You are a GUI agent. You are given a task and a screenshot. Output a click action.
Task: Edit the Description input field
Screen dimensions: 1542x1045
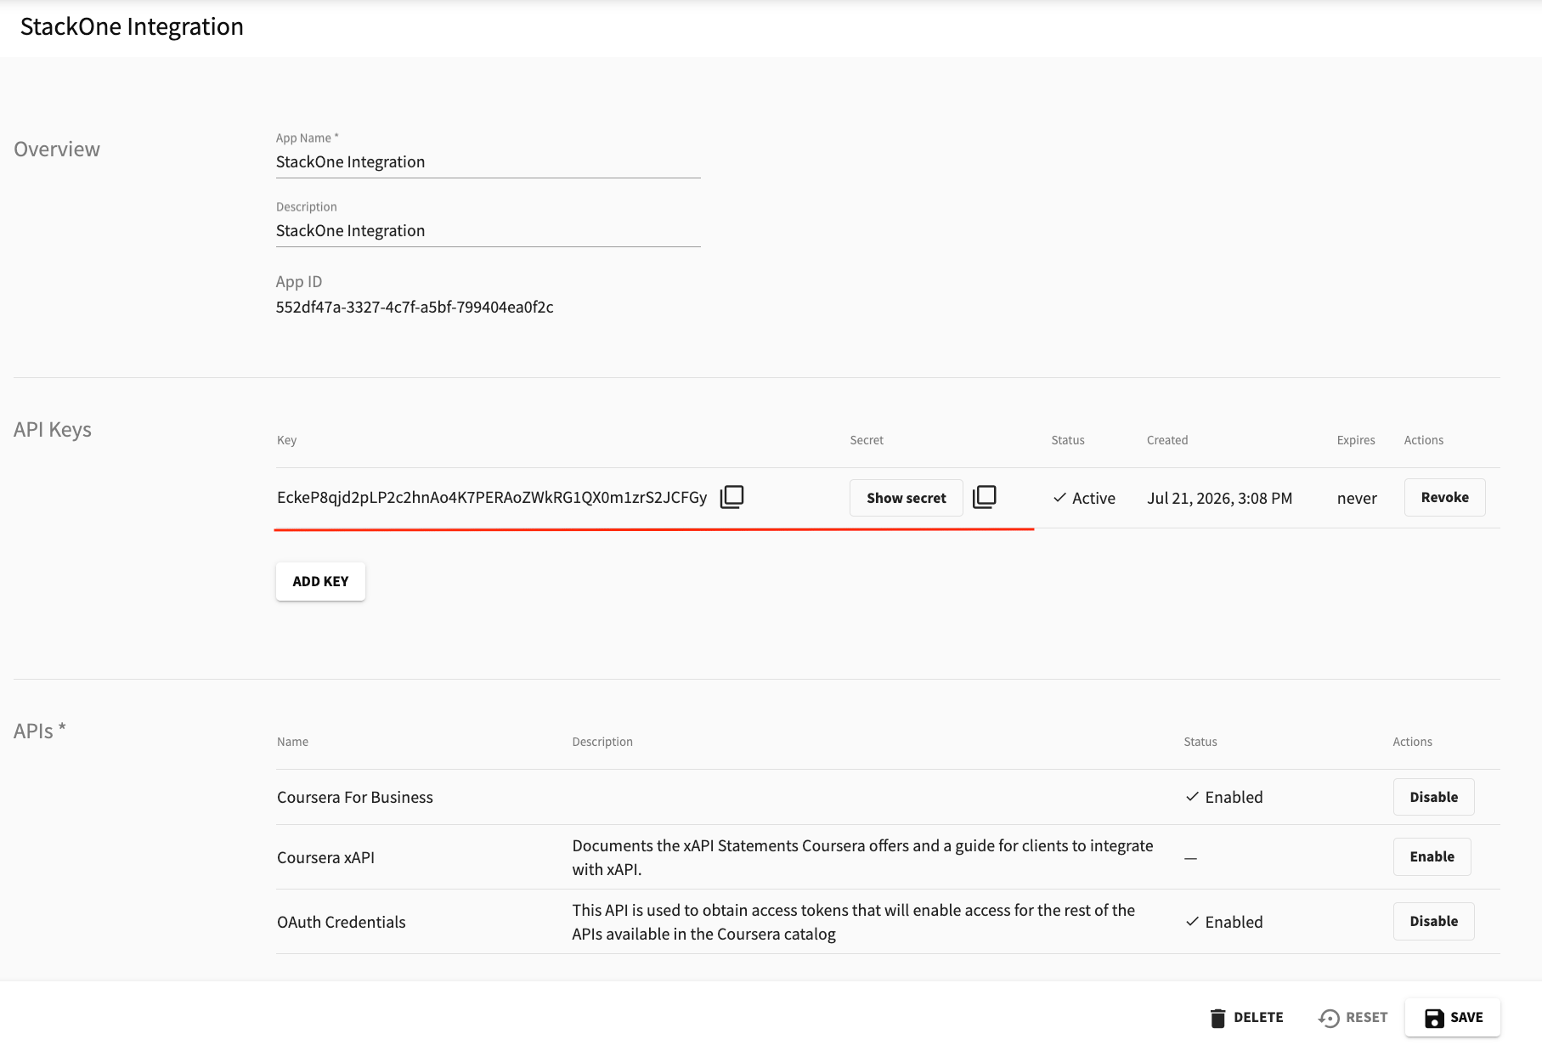pos(488,231)
